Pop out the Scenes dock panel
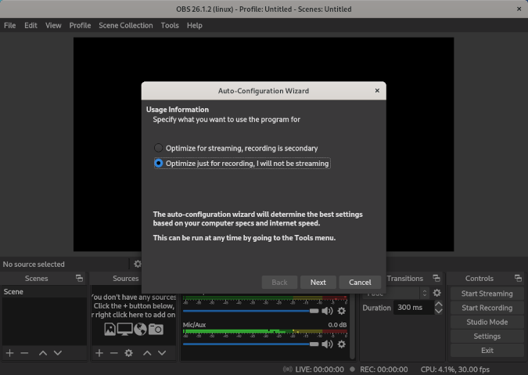 pyautogui.click(x=79, y=279)
